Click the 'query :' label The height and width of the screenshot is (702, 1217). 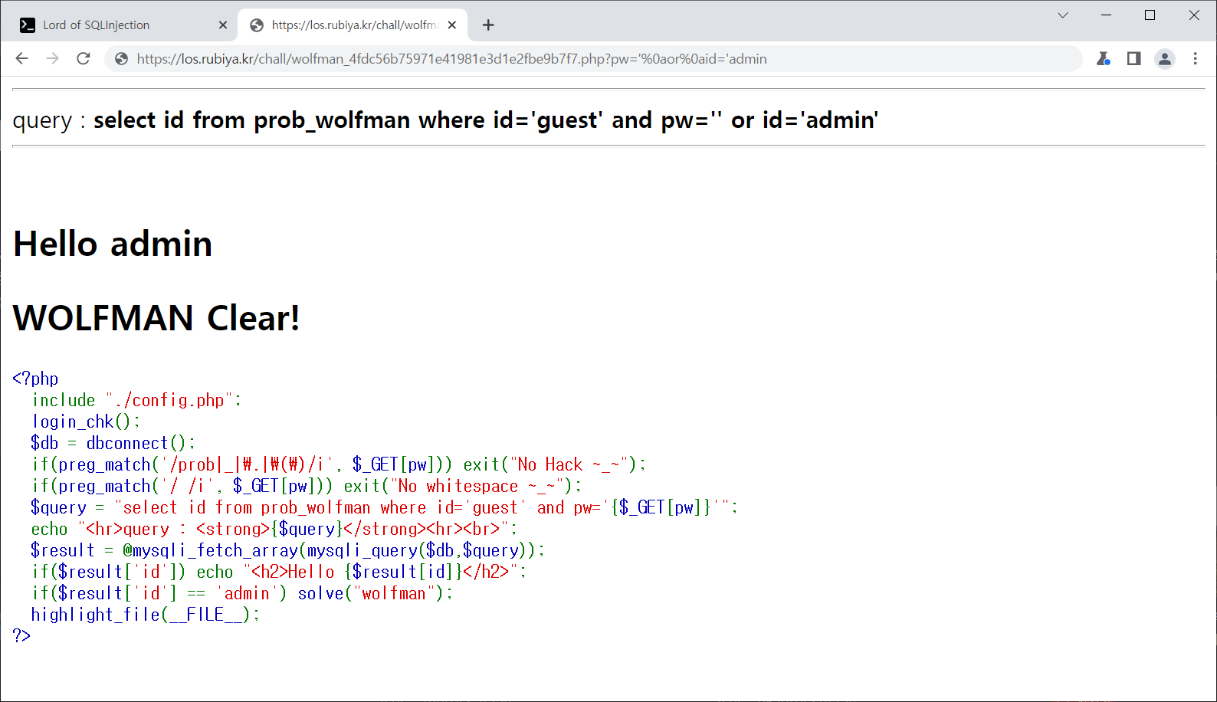point(50,120)
